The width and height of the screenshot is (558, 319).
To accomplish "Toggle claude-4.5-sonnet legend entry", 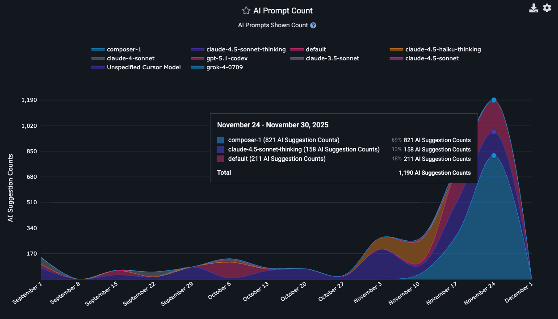I will [432, 59].
